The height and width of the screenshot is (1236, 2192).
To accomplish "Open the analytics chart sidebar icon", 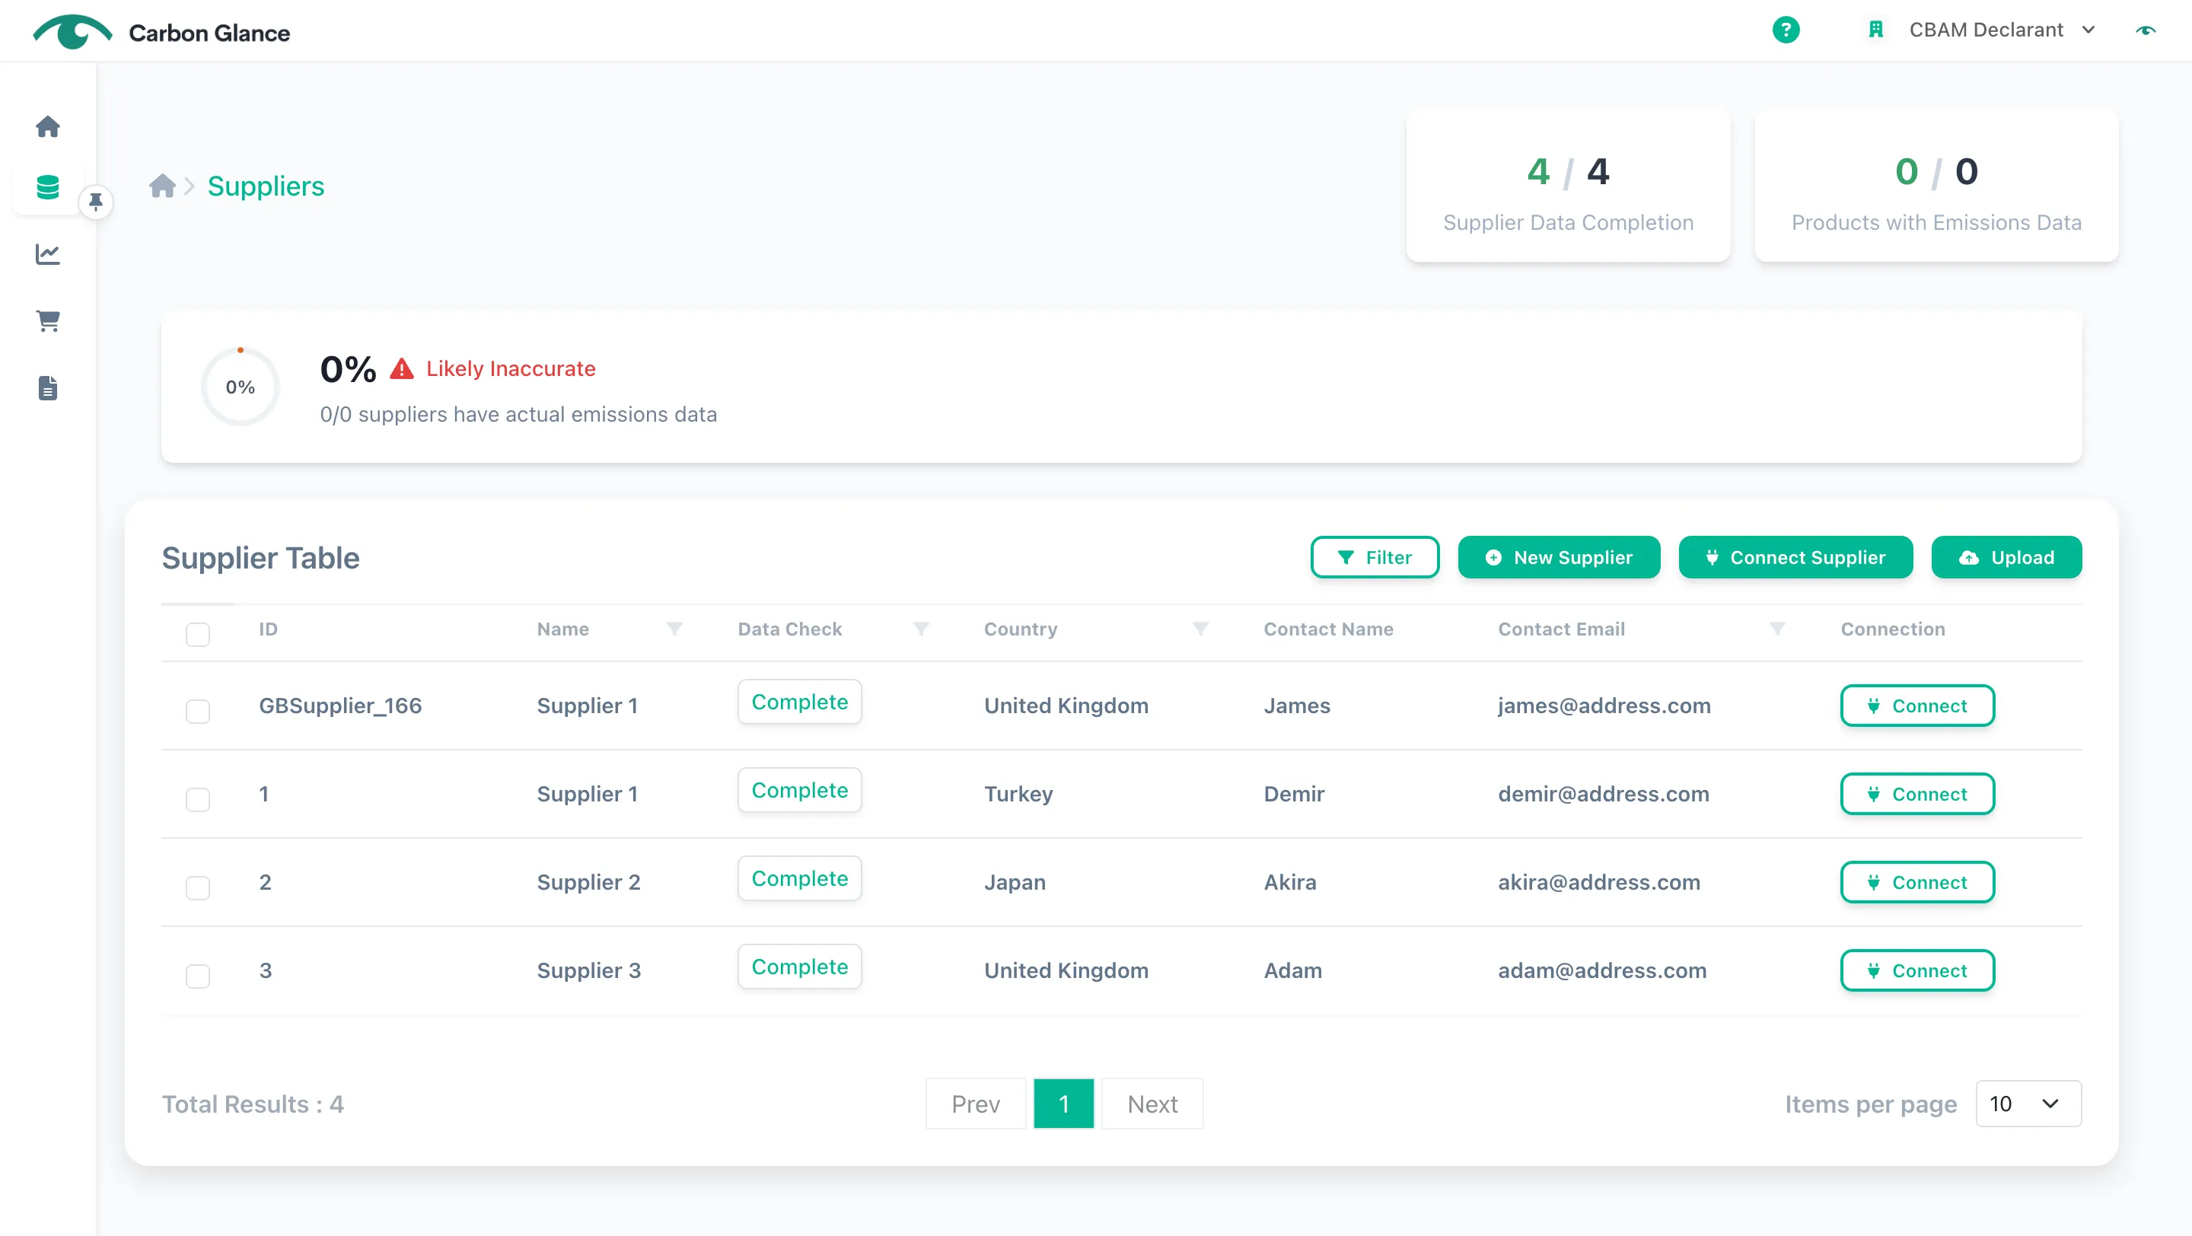I will click(48, 253).
